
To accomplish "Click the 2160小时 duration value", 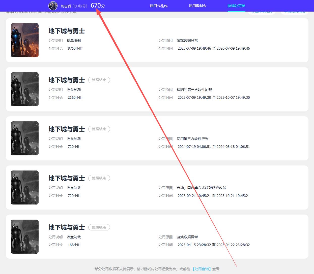I will pyautogui.click(x=75, y=97).
